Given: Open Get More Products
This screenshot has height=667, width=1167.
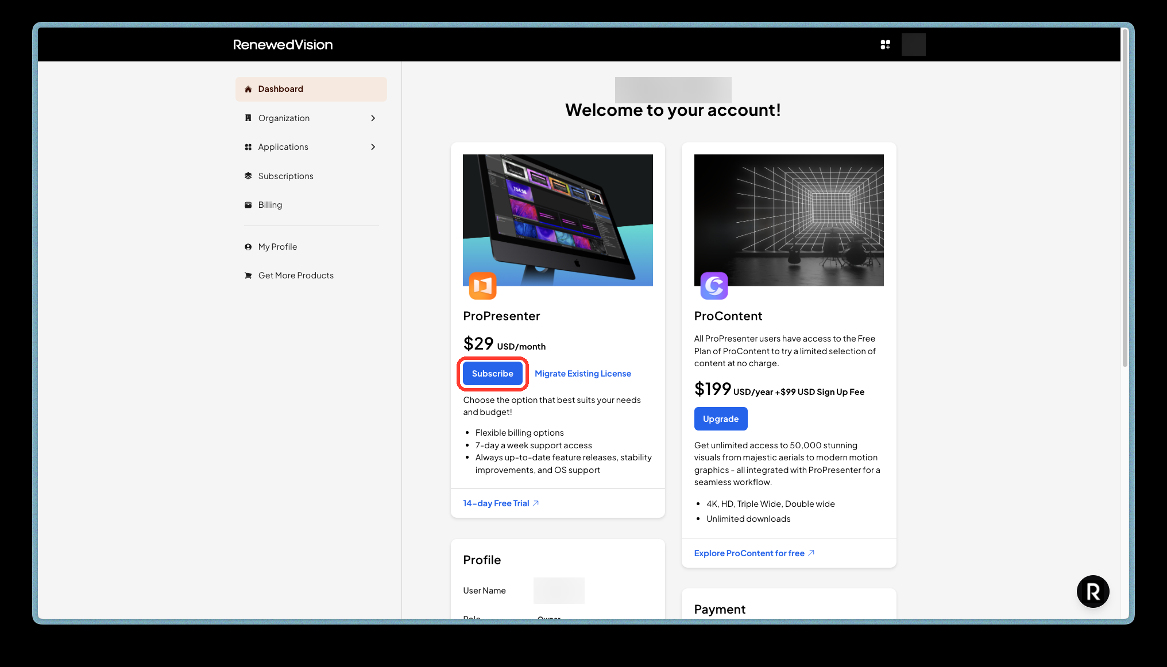Looking at the screenshot, I should coord(311,276).
